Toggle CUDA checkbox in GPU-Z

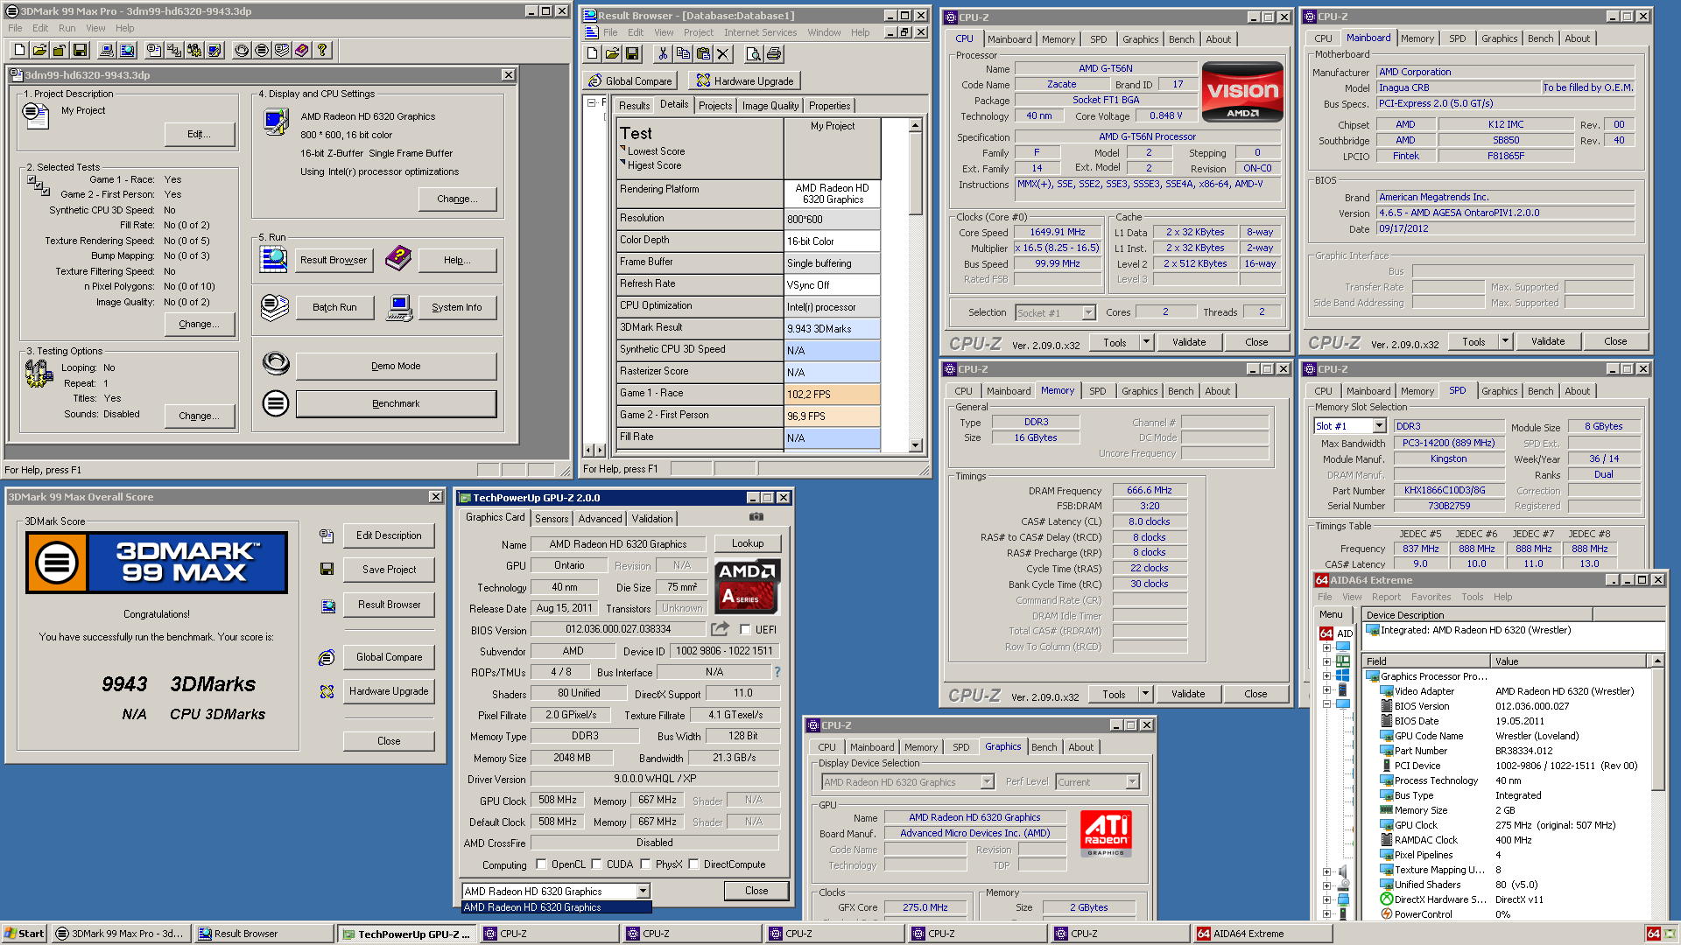coord(596,864)
